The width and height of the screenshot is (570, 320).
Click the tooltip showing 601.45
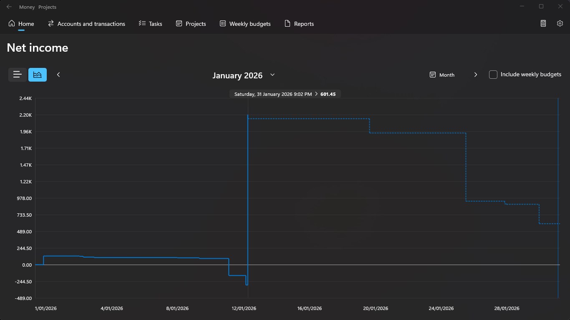tap(285, 94)
